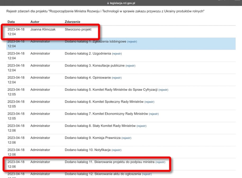Open rejestr link beside Komisja Prawnicza

coord(126,138)
